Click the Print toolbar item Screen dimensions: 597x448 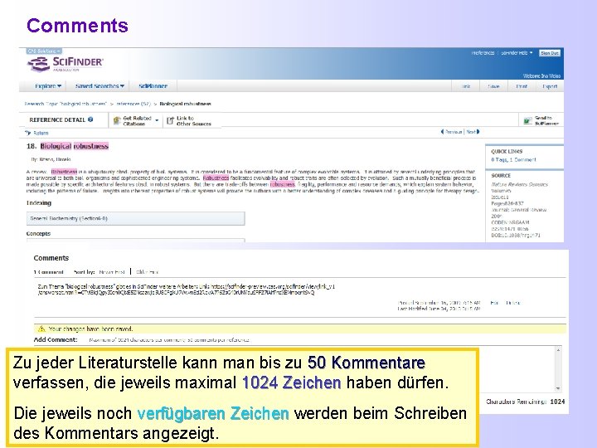[x=522, y=86]
